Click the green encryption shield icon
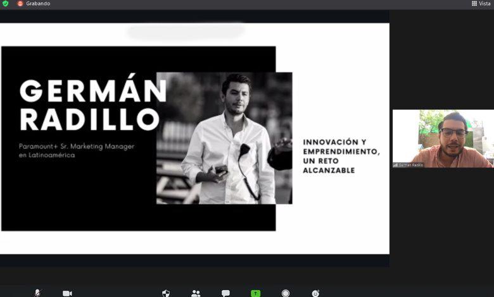The image size is (494, 297). coord(5,3)
